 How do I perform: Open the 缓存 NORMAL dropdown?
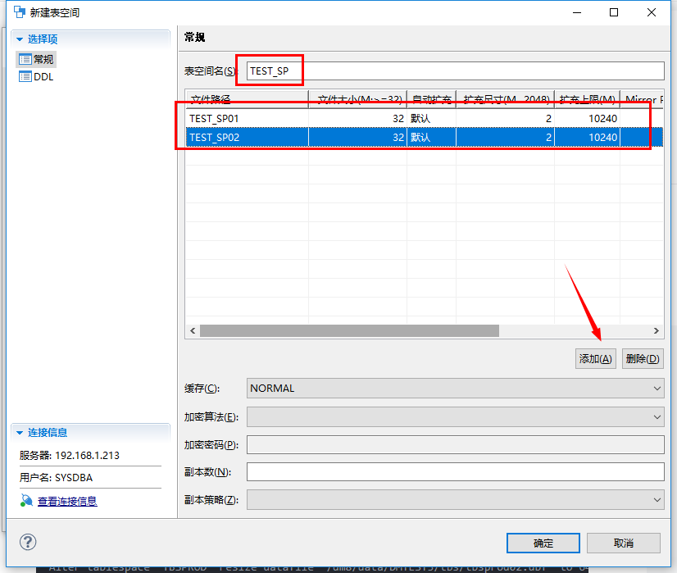pyautogui.click(x=455, y=389)
